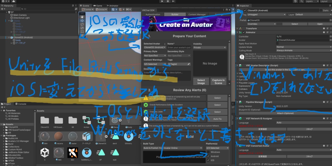Open the Layer Default dropdown
Viewport: 332px width, 166px height.
[x=313, y=15]
